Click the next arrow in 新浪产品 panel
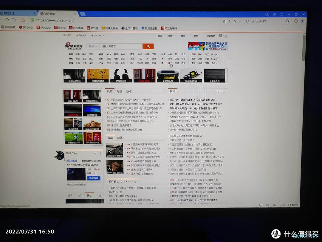 pos(100,153)
